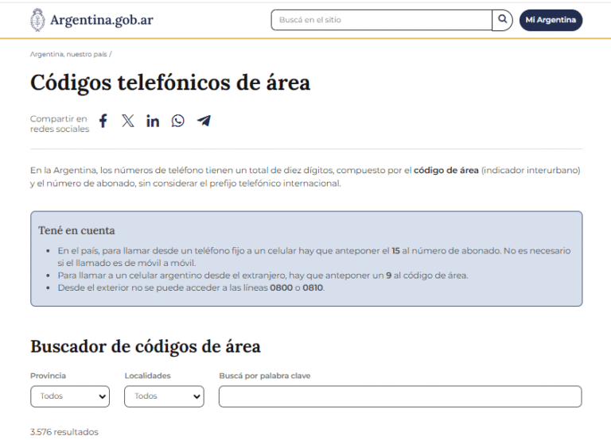Viewport: 611px width, 440px height.
Task: Share the page via WhatsApp
Action: click(177, 121)
